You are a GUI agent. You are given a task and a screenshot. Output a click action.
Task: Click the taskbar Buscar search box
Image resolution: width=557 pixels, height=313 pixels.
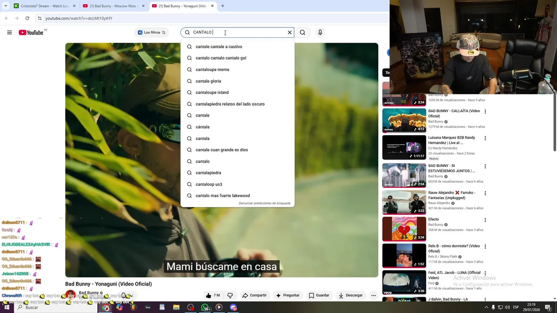(x=57, y=307)
